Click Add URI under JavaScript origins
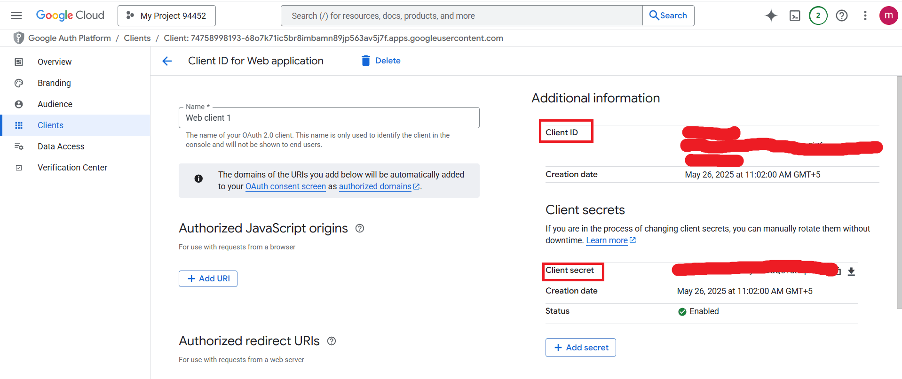 click(x=208, y=278)
